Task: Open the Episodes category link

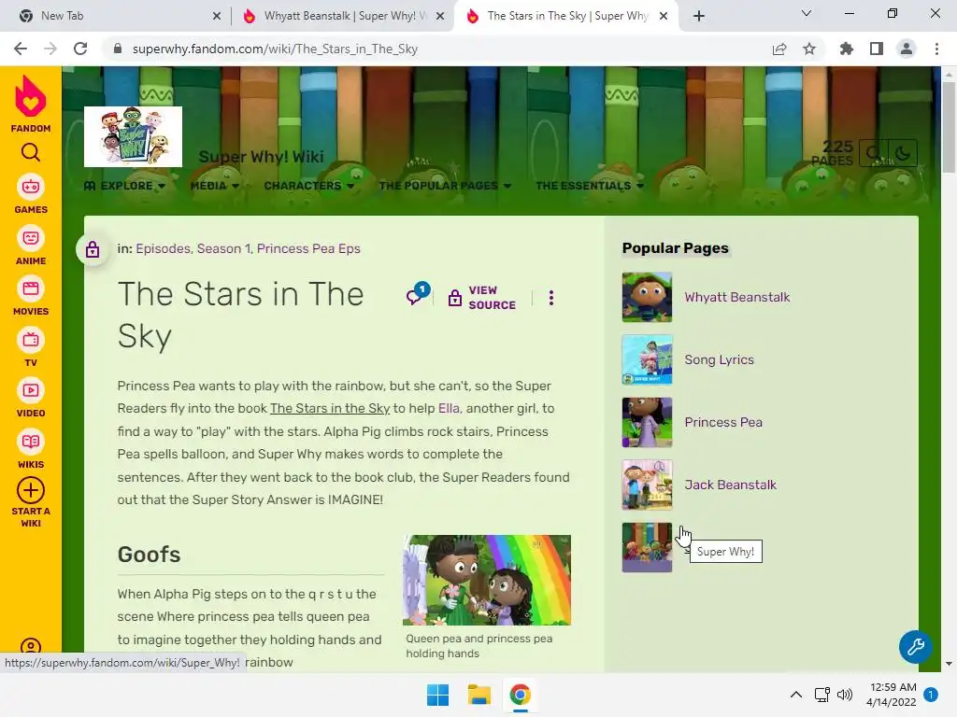Action: pyautogui.click(x=163, y=248)
